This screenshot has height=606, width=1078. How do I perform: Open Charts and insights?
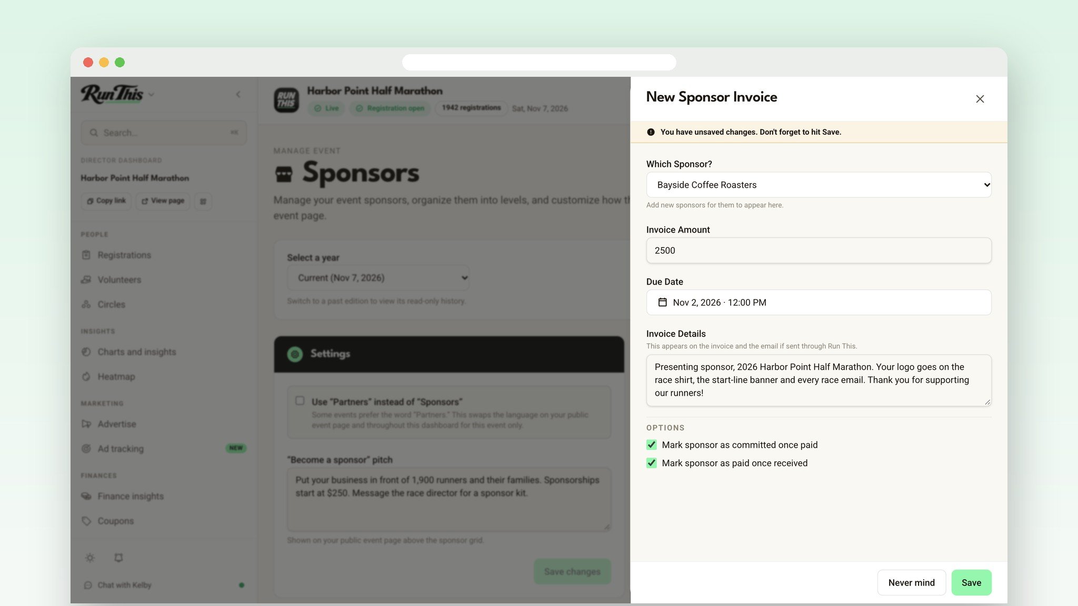(137, 352)
